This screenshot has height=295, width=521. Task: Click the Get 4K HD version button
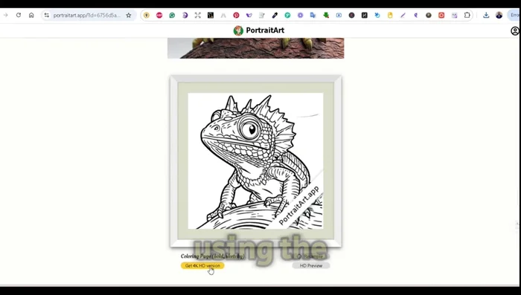tap(202, 265)
